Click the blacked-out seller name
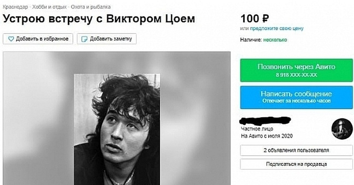 coord(265,120)
